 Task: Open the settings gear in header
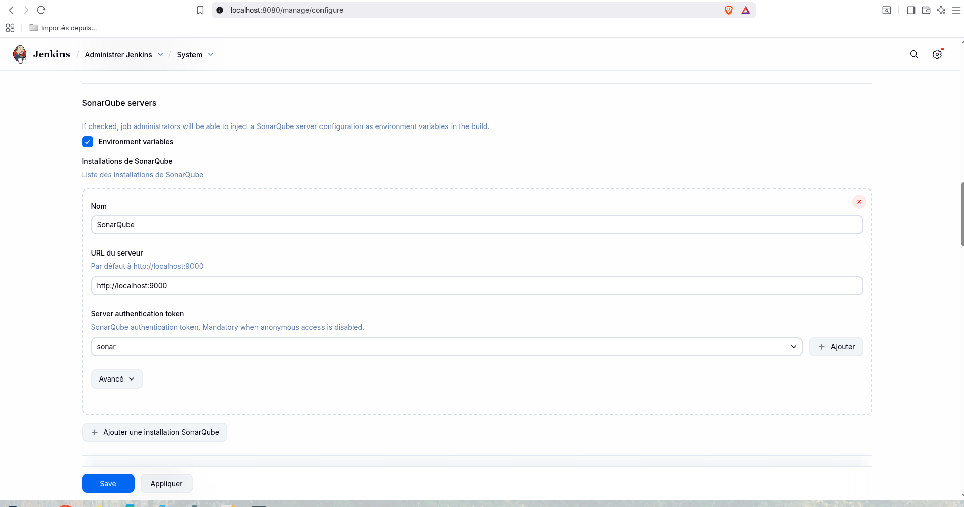(937, 54)
